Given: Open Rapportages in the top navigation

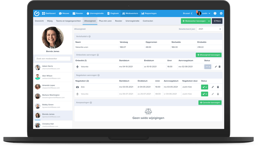Looking at the screenshot, I should click(149, 13).
